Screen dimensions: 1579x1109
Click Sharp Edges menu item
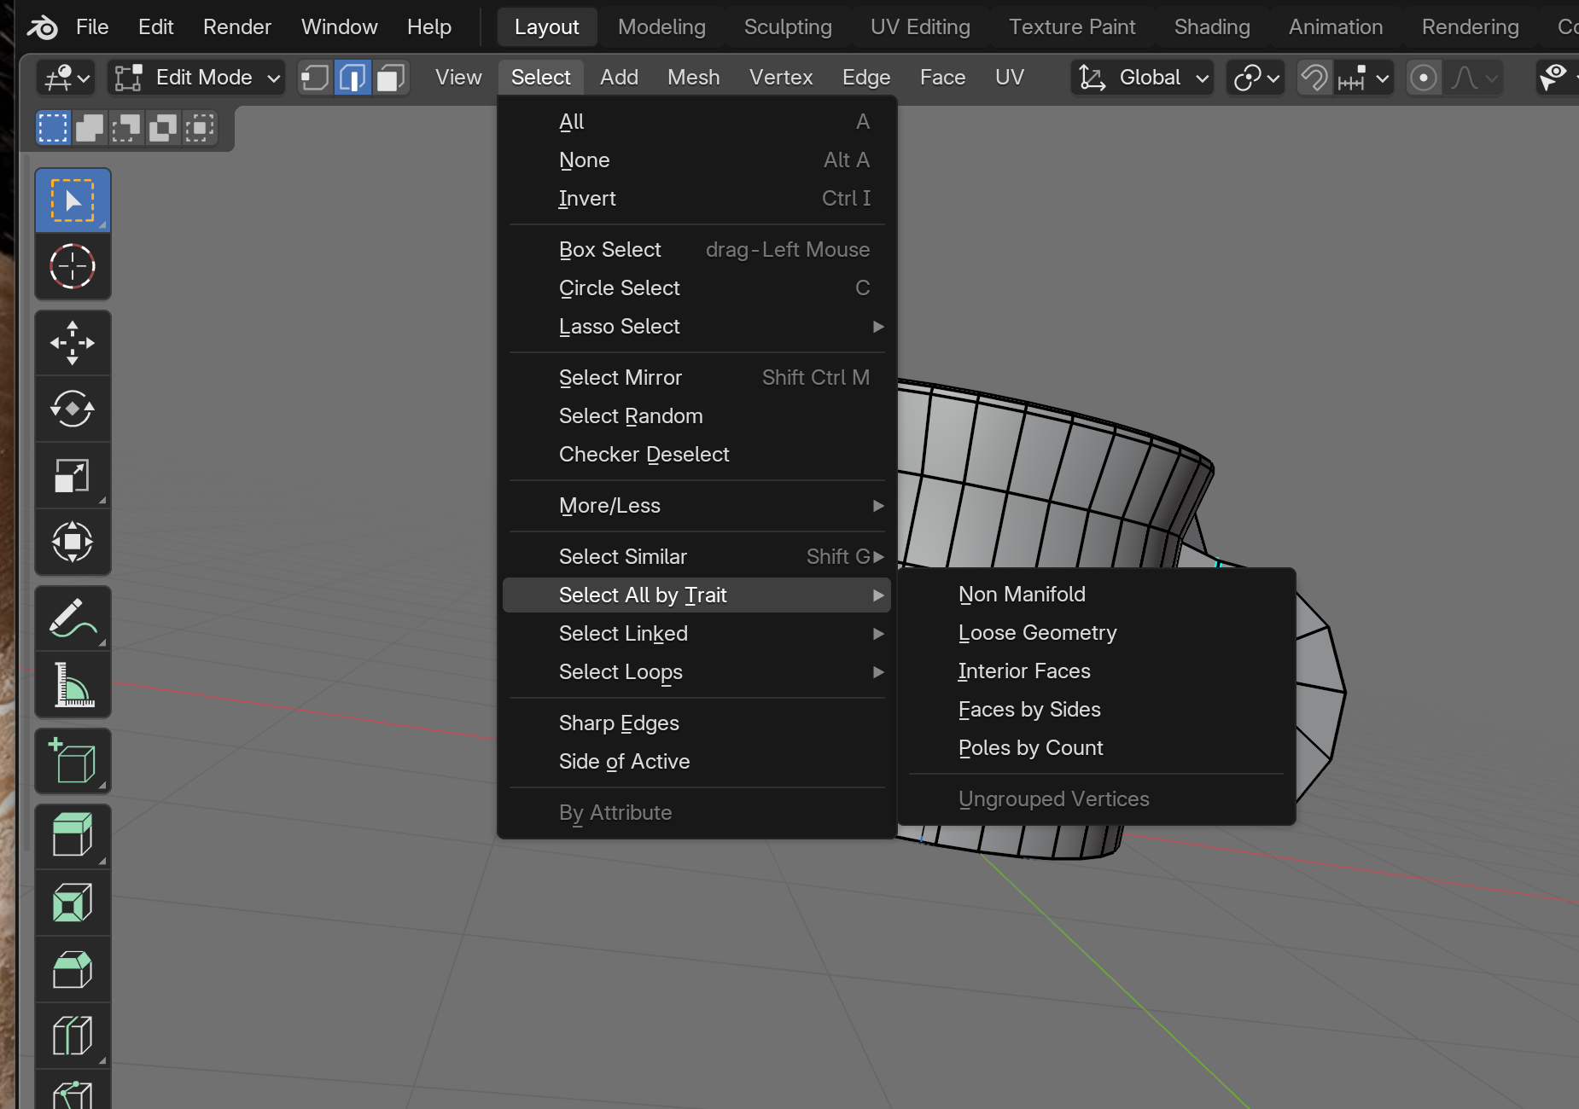pyautogui.click(x=696, y=723)
